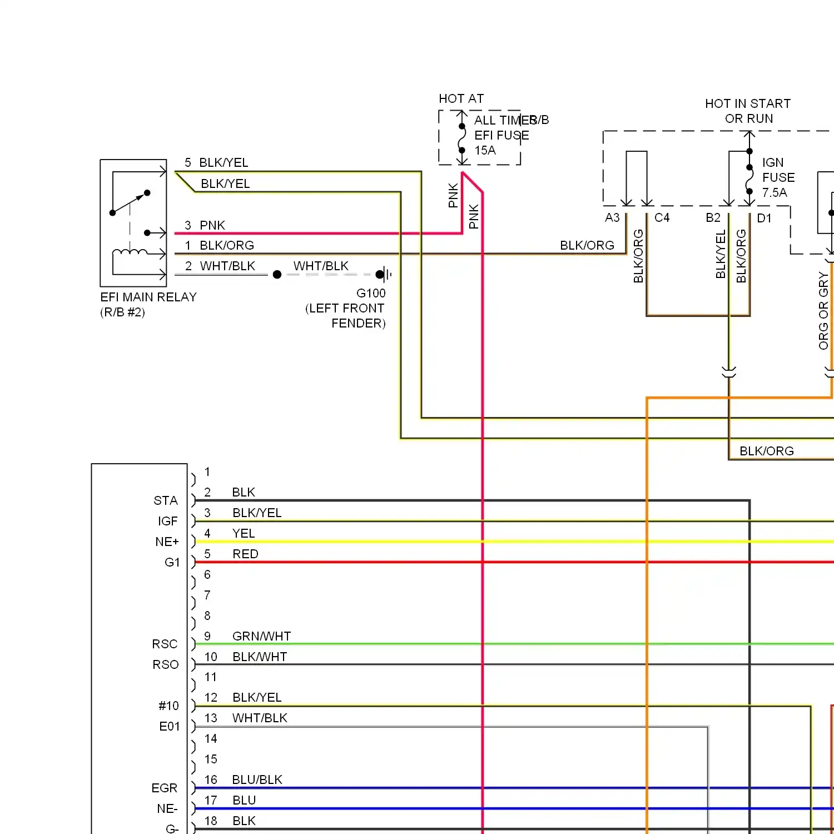Click the E01 terminal label
834x834 pixels.
[170, 726]
